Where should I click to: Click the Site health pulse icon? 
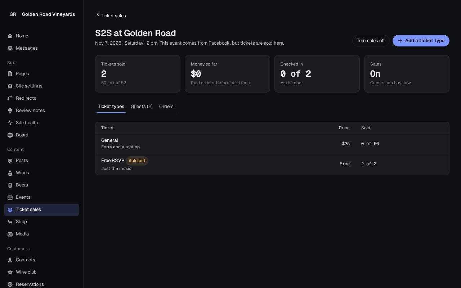click(x=10, y=123)
